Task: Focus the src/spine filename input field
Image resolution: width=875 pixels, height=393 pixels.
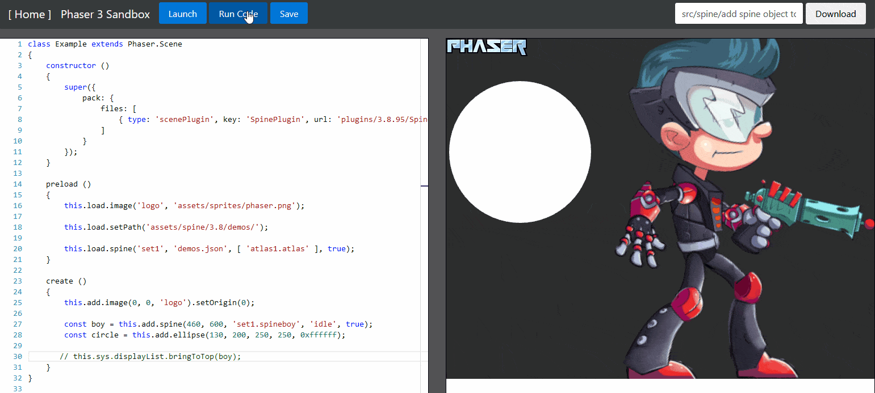Action: point(739,14)
